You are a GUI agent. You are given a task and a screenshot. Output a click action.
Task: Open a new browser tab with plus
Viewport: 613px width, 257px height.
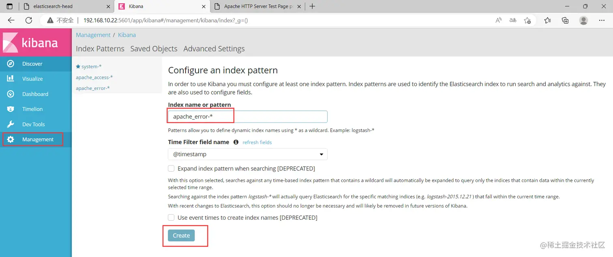(312, 6)
